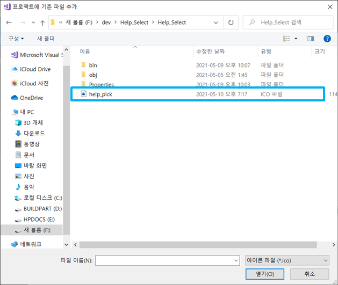338x285 pixels.
Task: Click horizontal scrollbar right arrow
Action: coord(334,245)
